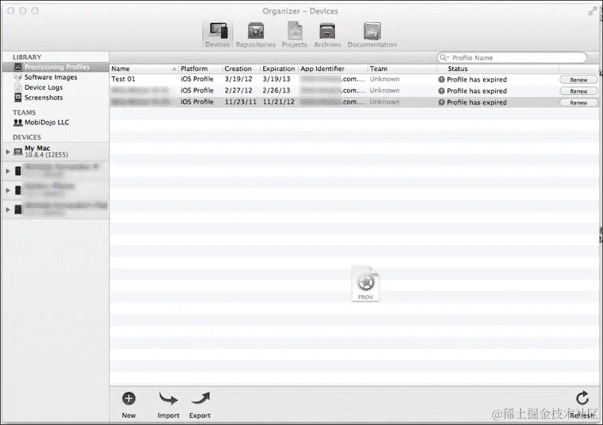Sort by the Platform column header
603x425 pixels.
point(200,69)
